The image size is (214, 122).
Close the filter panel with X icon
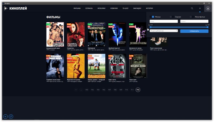tap(200, 8)
